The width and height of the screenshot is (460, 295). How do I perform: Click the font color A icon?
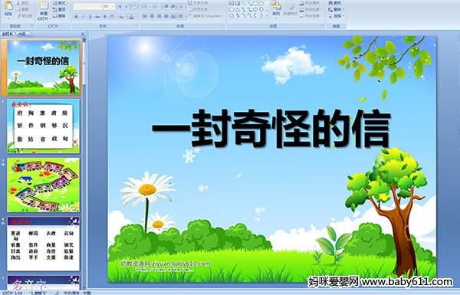tap(131, 17)
